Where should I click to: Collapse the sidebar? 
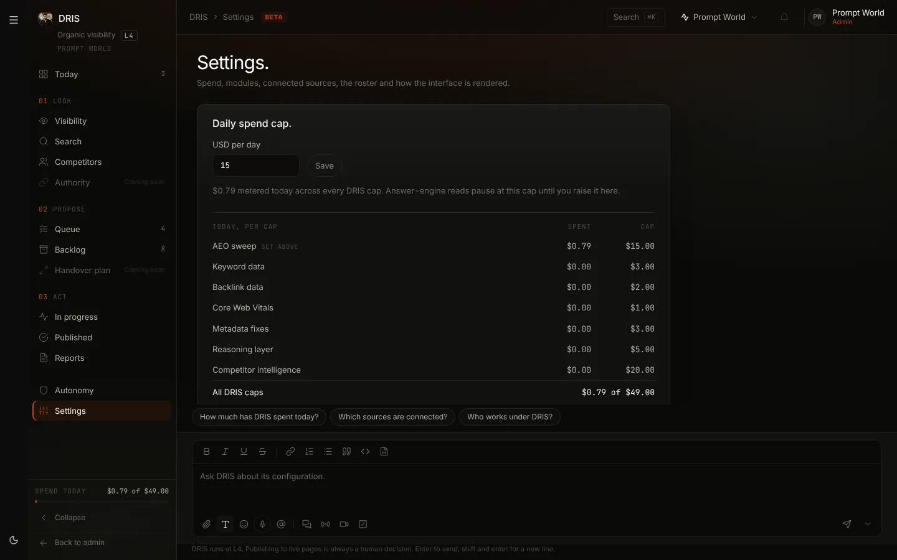(x=102, y=518)
